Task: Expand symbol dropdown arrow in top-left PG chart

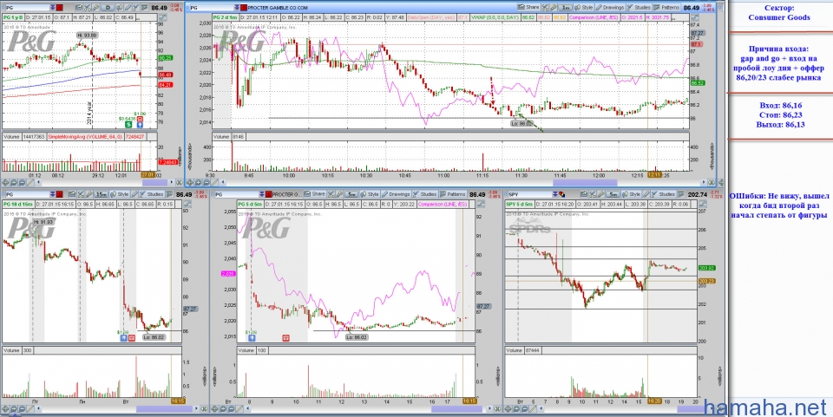Action: pos(53,8)
